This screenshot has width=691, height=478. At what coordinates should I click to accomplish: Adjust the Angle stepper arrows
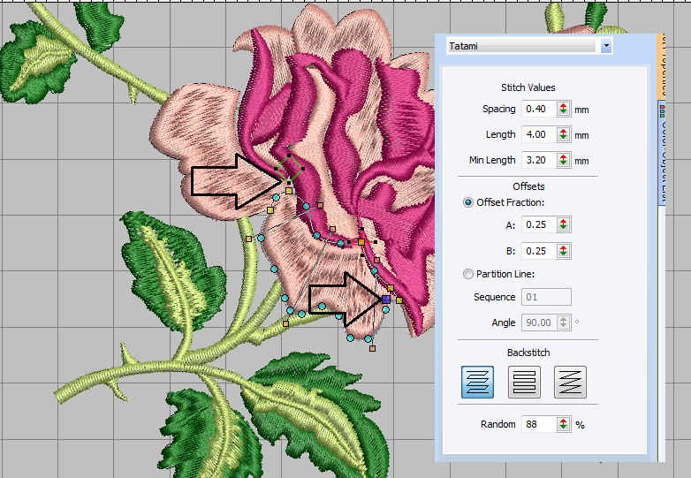pyautogui.click(x=563, y=322)
